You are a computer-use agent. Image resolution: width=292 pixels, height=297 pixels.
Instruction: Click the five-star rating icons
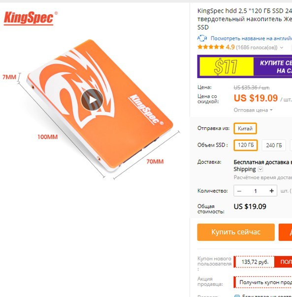[x=211, y=47]
